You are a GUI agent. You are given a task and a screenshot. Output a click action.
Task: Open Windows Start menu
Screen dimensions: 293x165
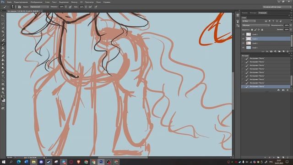click(3, 162)
